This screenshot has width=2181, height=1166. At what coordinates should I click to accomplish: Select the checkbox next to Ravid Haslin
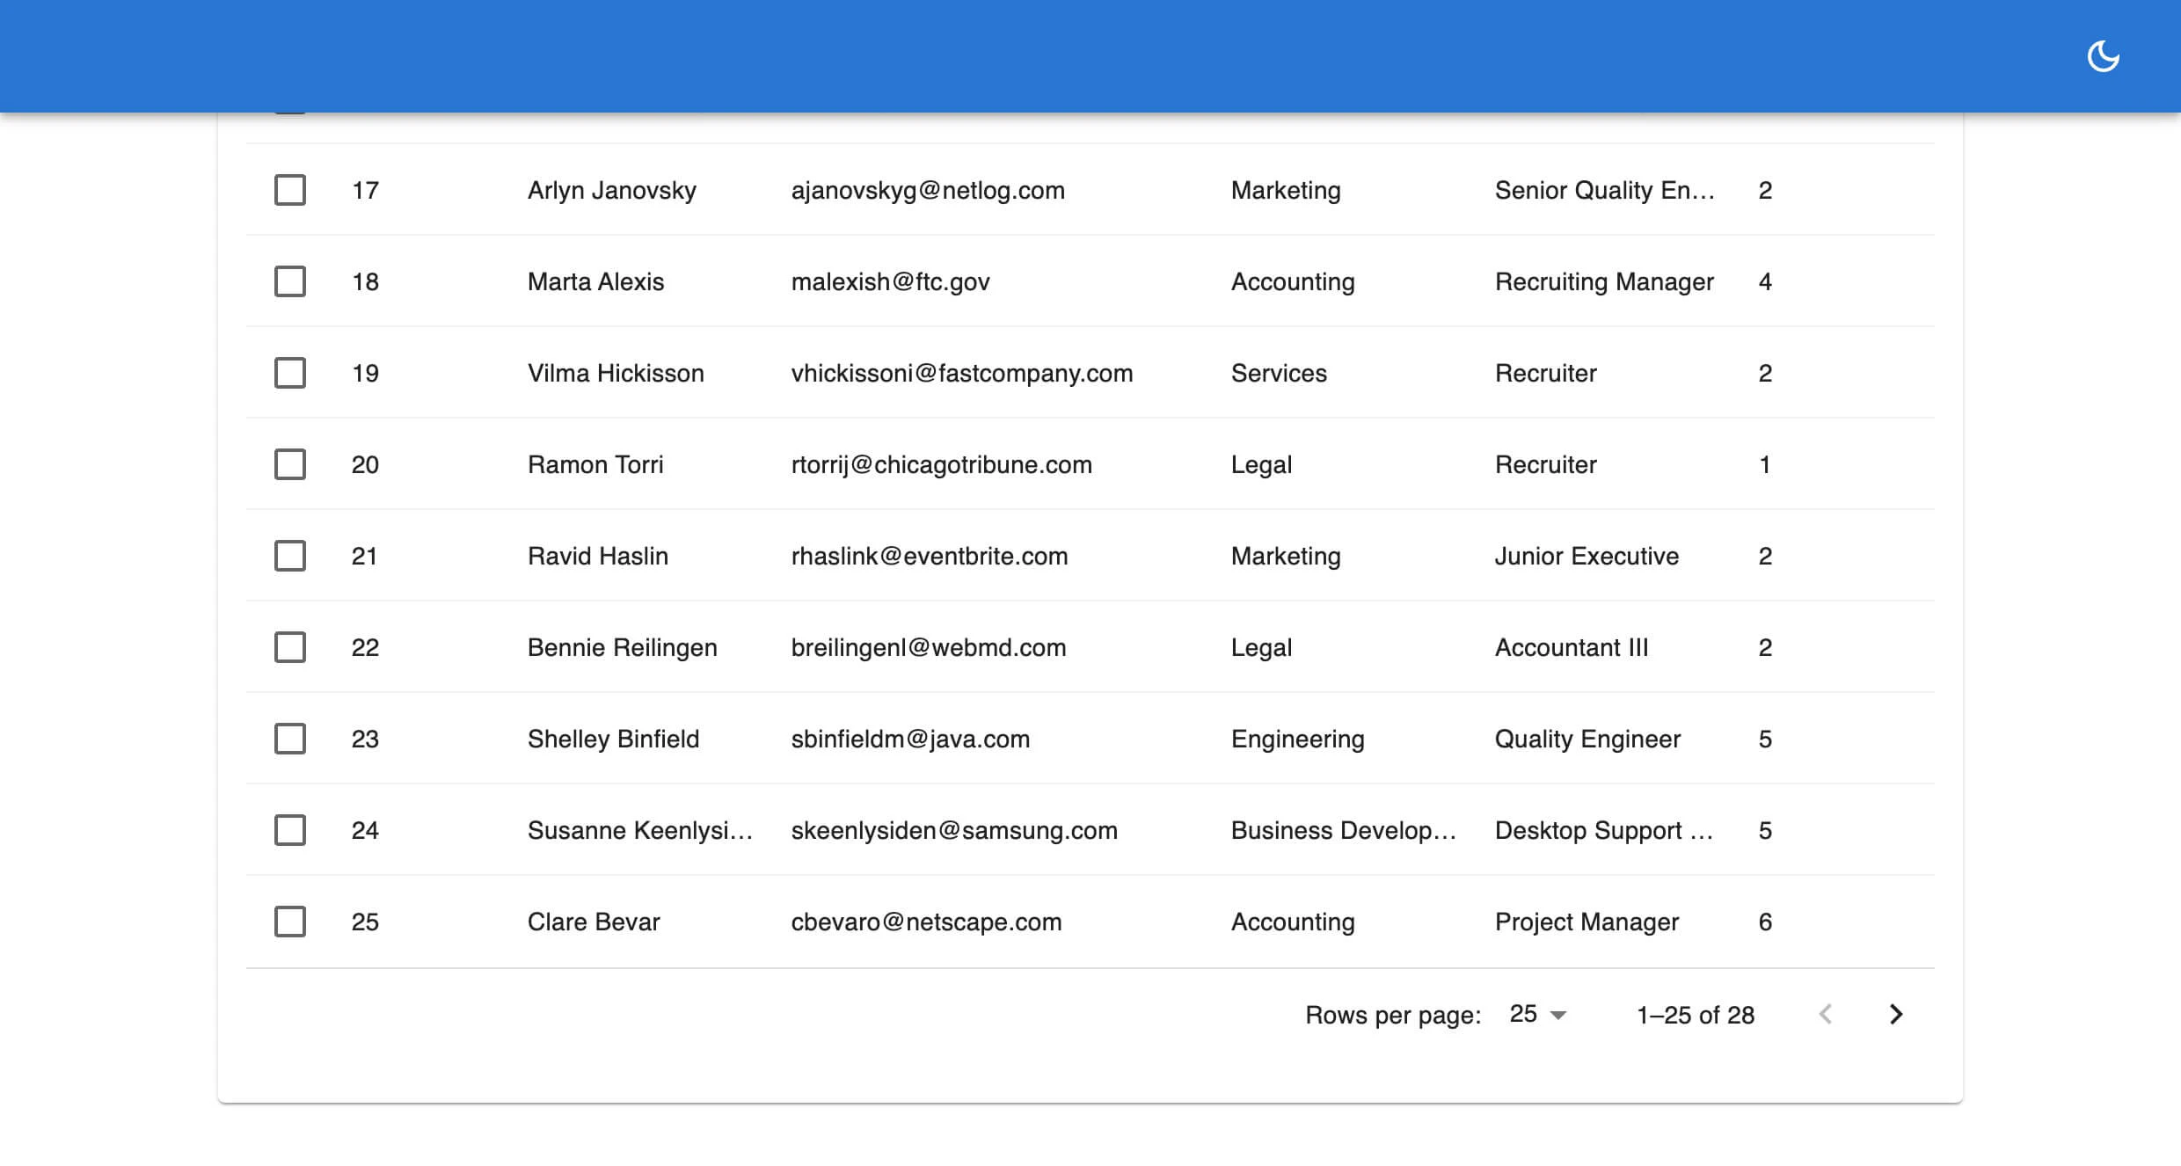click(289, 556)
